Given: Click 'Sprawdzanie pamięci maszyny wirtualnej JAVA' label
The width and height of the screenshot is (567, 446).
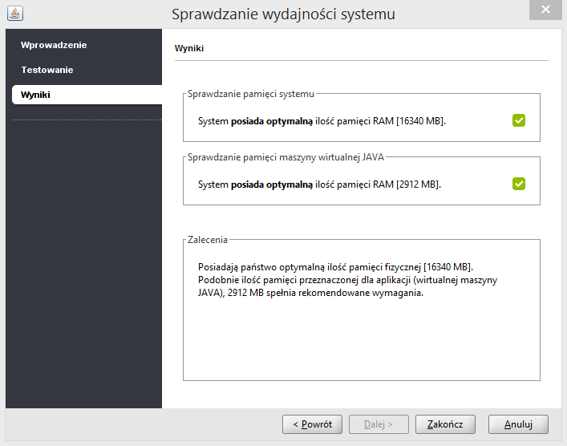Looking at the screenshot, I should click(x=286, y=157).
